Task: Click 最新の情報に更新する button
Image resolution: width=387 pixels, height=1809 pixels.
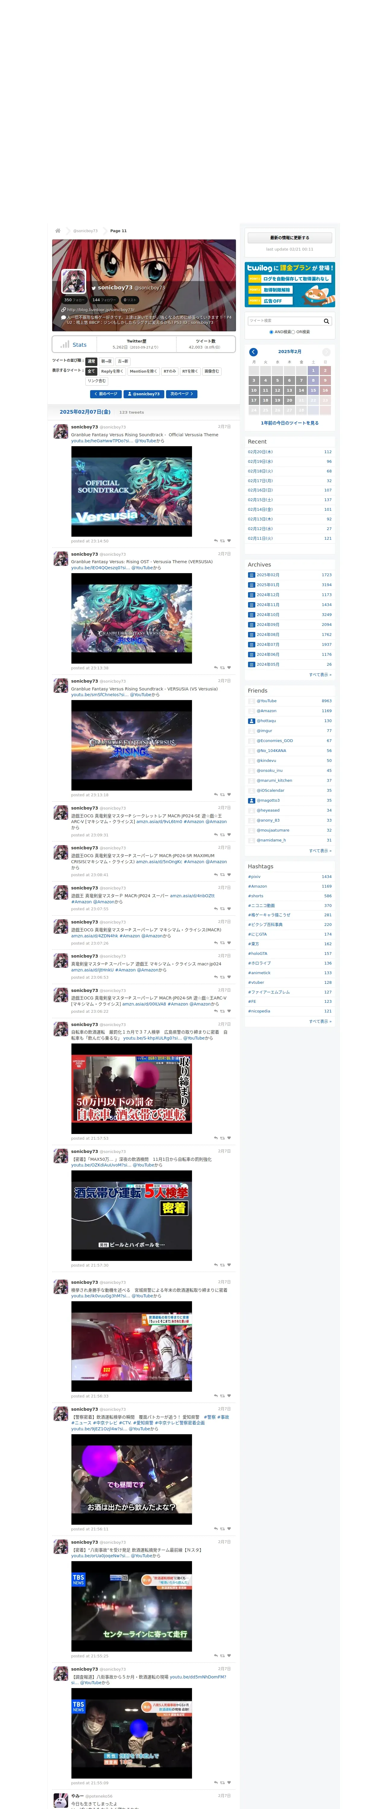Action: coord(289,238)
